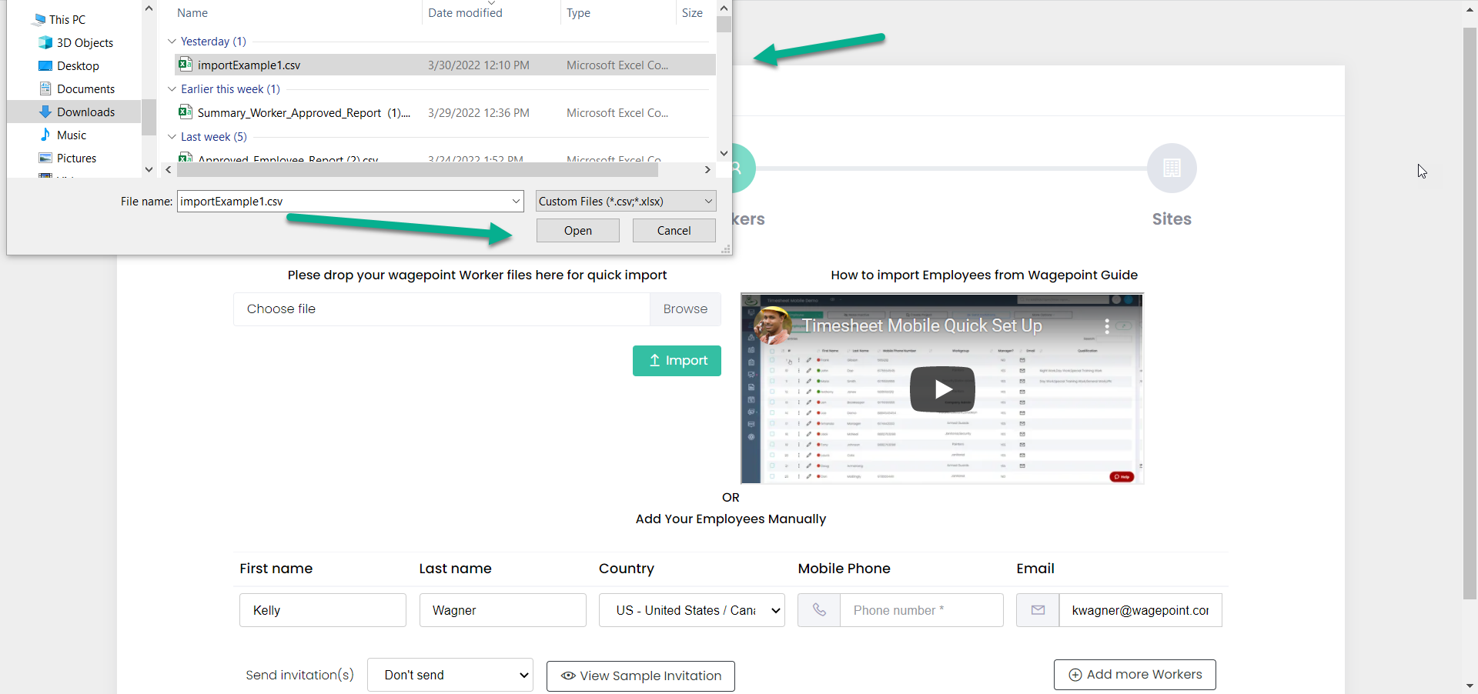Click the Sites step label
Screen dimensions: 1478x694
click(x=1172, y=219)
